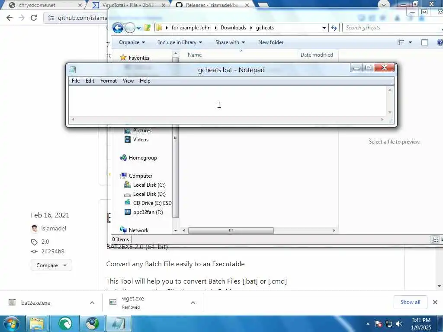Open Local Disk (D:)
Viewport: 443px width, 332px height.
pos(149,194)
